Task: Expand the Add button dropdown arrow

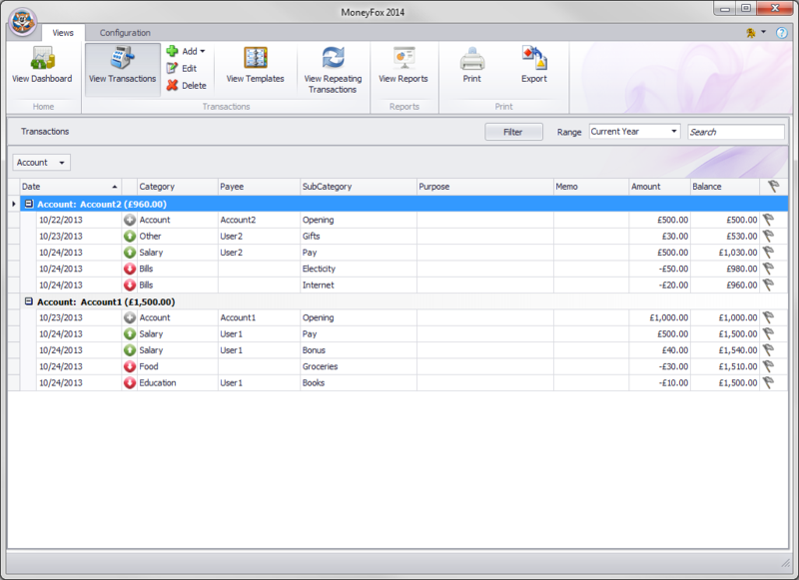Action: coord(202,51)
